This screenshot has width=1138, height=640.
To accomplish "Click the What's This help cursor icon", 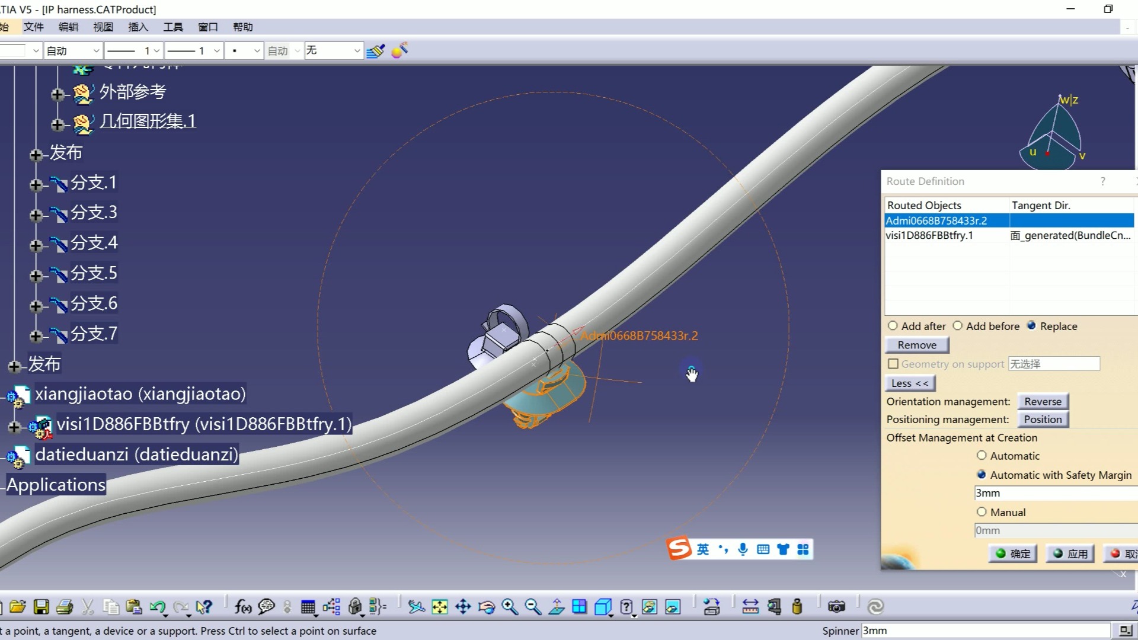I will pos(203,606).
